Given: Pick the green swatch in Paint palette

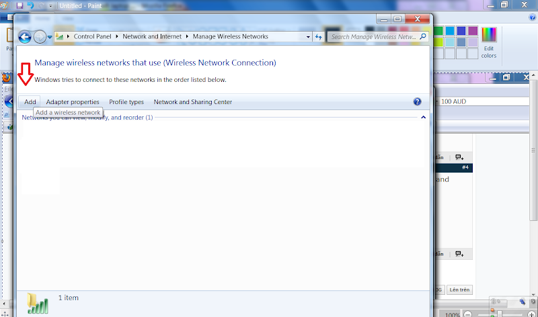Looking at the screenshot, I should point(438,31).
